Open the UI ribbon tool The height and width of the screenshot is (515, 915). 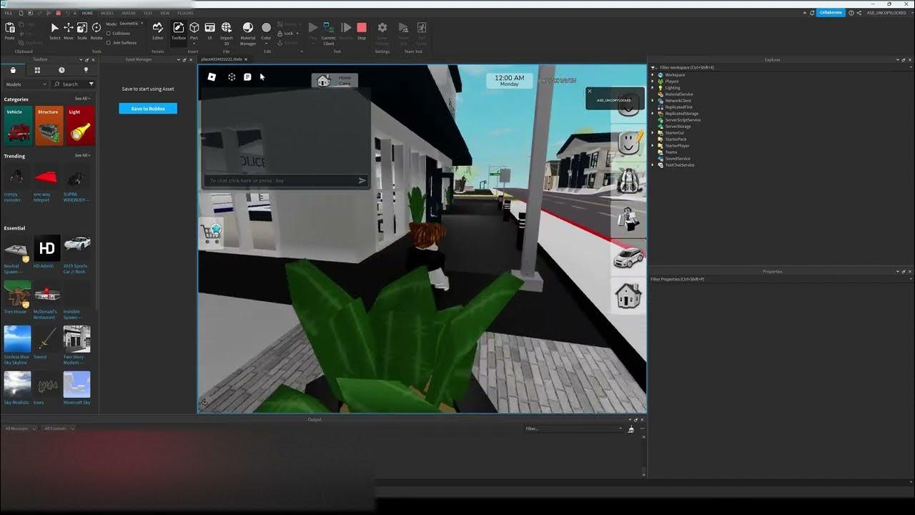209,30
